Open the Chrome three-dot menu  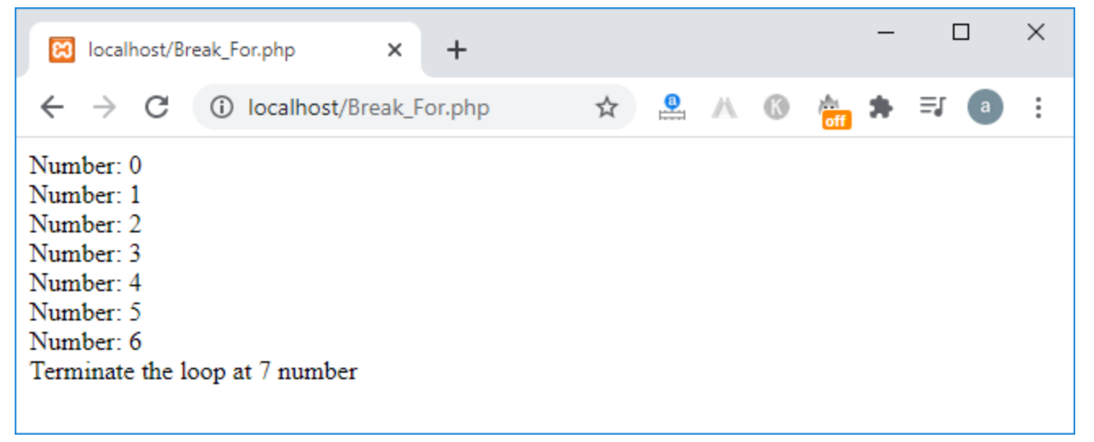[1038, 107]
